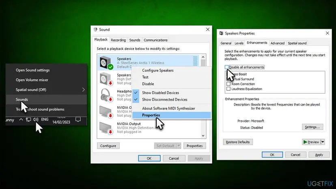Open Levels tab in Speakers Properties
Viewport: 336px width, 189px height.
(x=239, y=43)
